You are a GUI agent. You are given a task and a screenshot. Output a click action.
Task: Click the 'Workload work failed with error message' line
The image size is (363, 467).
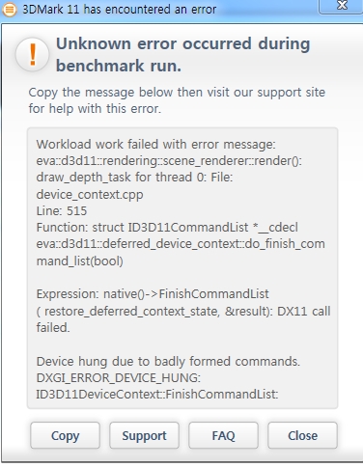155,145
